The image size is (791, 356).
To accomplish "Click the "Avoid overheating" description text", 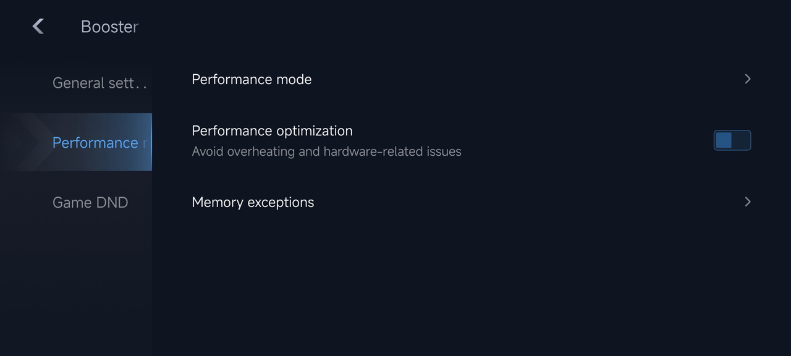I will click(326, 151).
